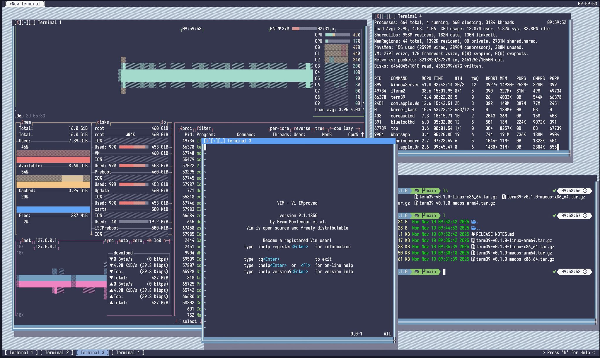Toggle zero in btop net box
Image resolution: width=600 pixels, height=358 pixels.
coord(137,241)
